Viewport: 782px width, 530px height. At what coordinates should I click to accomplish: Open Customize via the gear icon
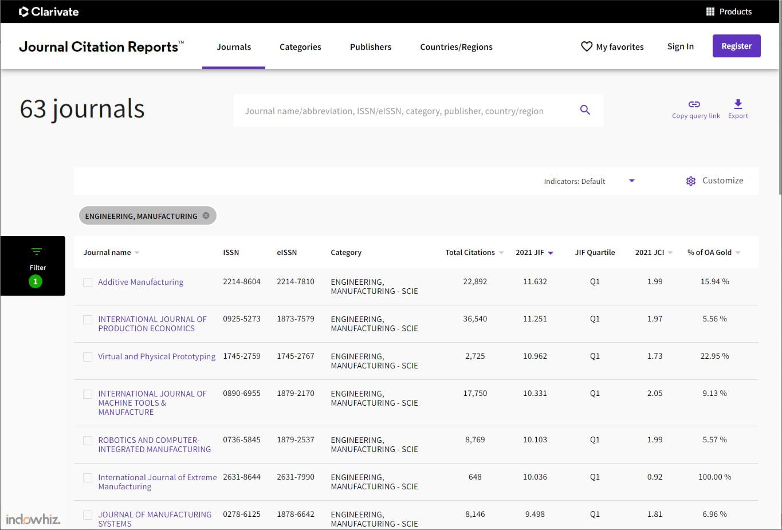pyautogui.click(x=691, y=181)
